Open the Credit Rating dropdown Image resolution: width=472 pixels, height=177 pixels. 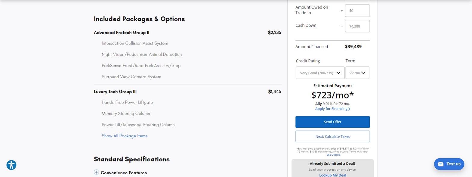pyautogui.click(x=320, y=73)
